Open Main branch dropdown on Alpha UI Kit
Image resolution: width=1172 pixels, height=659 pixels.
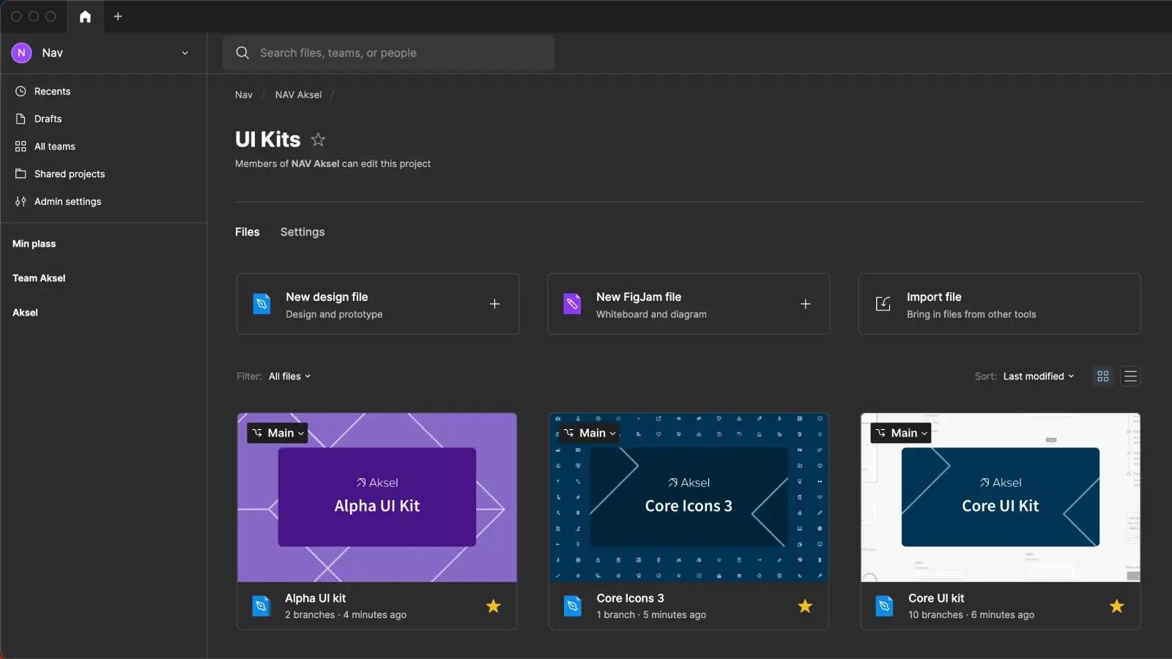(x=278, y=433)
